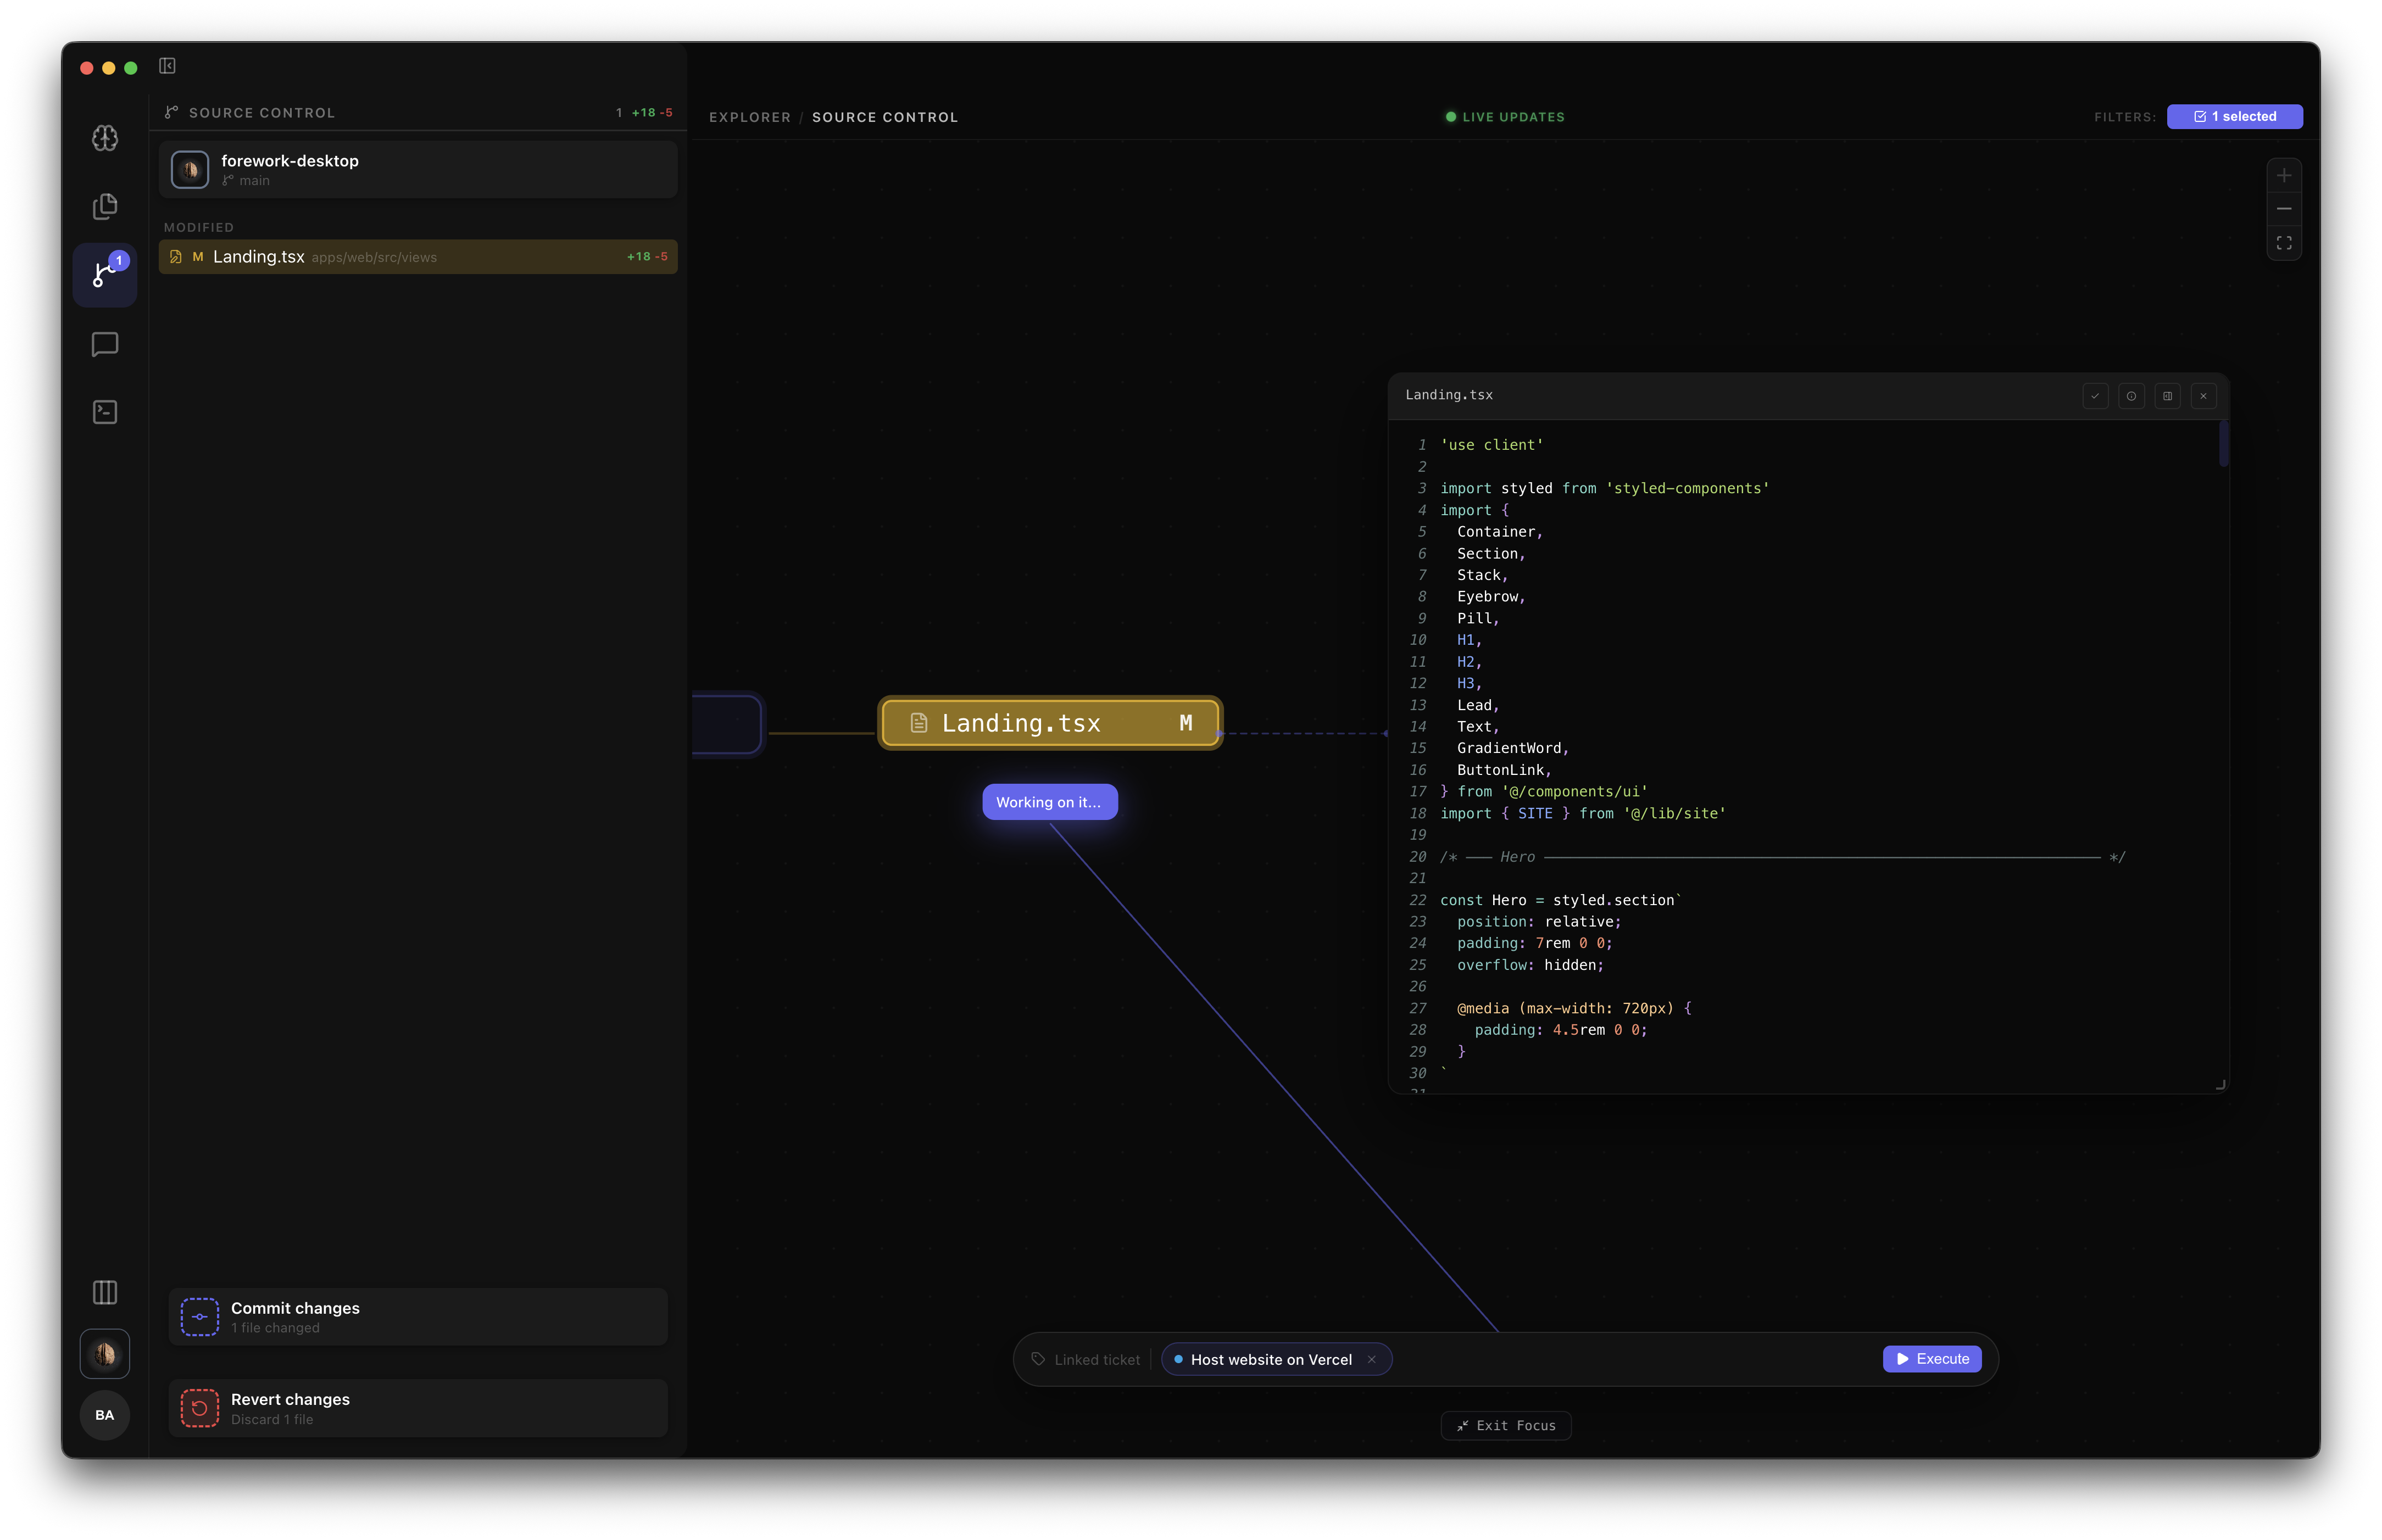
Task: Open the BA user profile avatar
Action: coord(105,1415)
